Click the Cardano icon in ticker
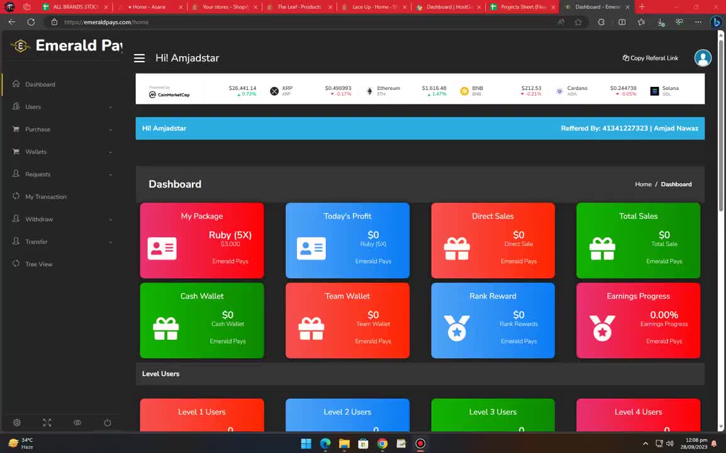The width and height of the screenshot is (726, 453). pyautogui.click(x=559, y=91)
